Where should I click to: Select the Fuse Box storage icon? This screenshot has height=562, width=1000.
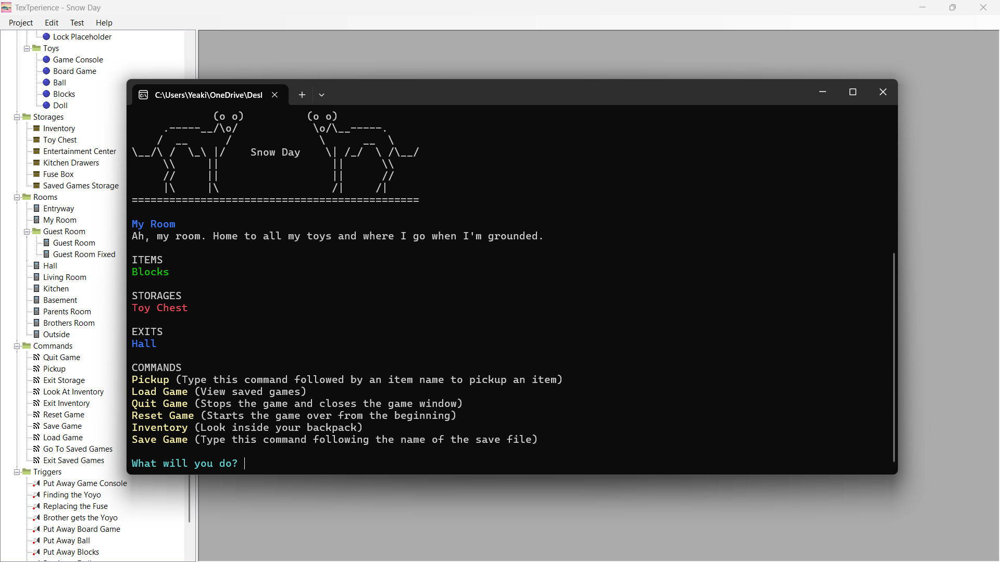(x=36, y=174)
